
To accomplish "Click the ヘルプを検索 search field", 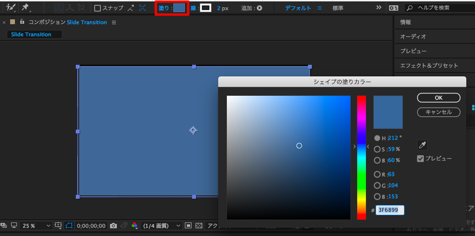I will (440, 8).
